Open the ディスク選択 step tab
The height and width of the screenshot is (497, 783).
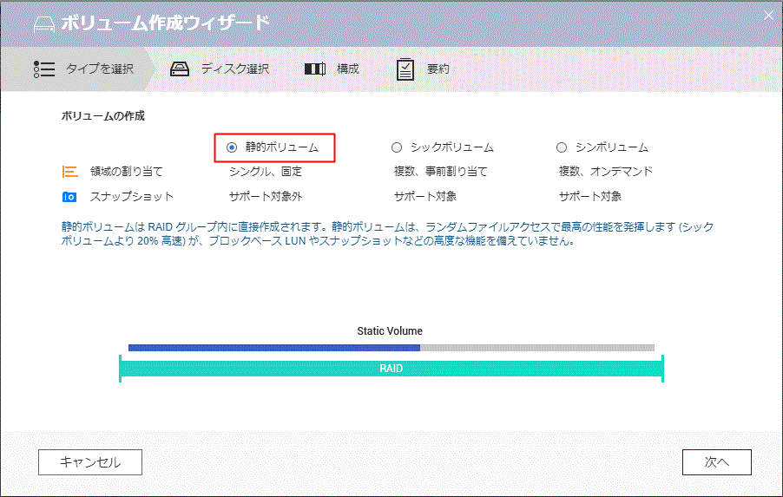tap(220, 69)
